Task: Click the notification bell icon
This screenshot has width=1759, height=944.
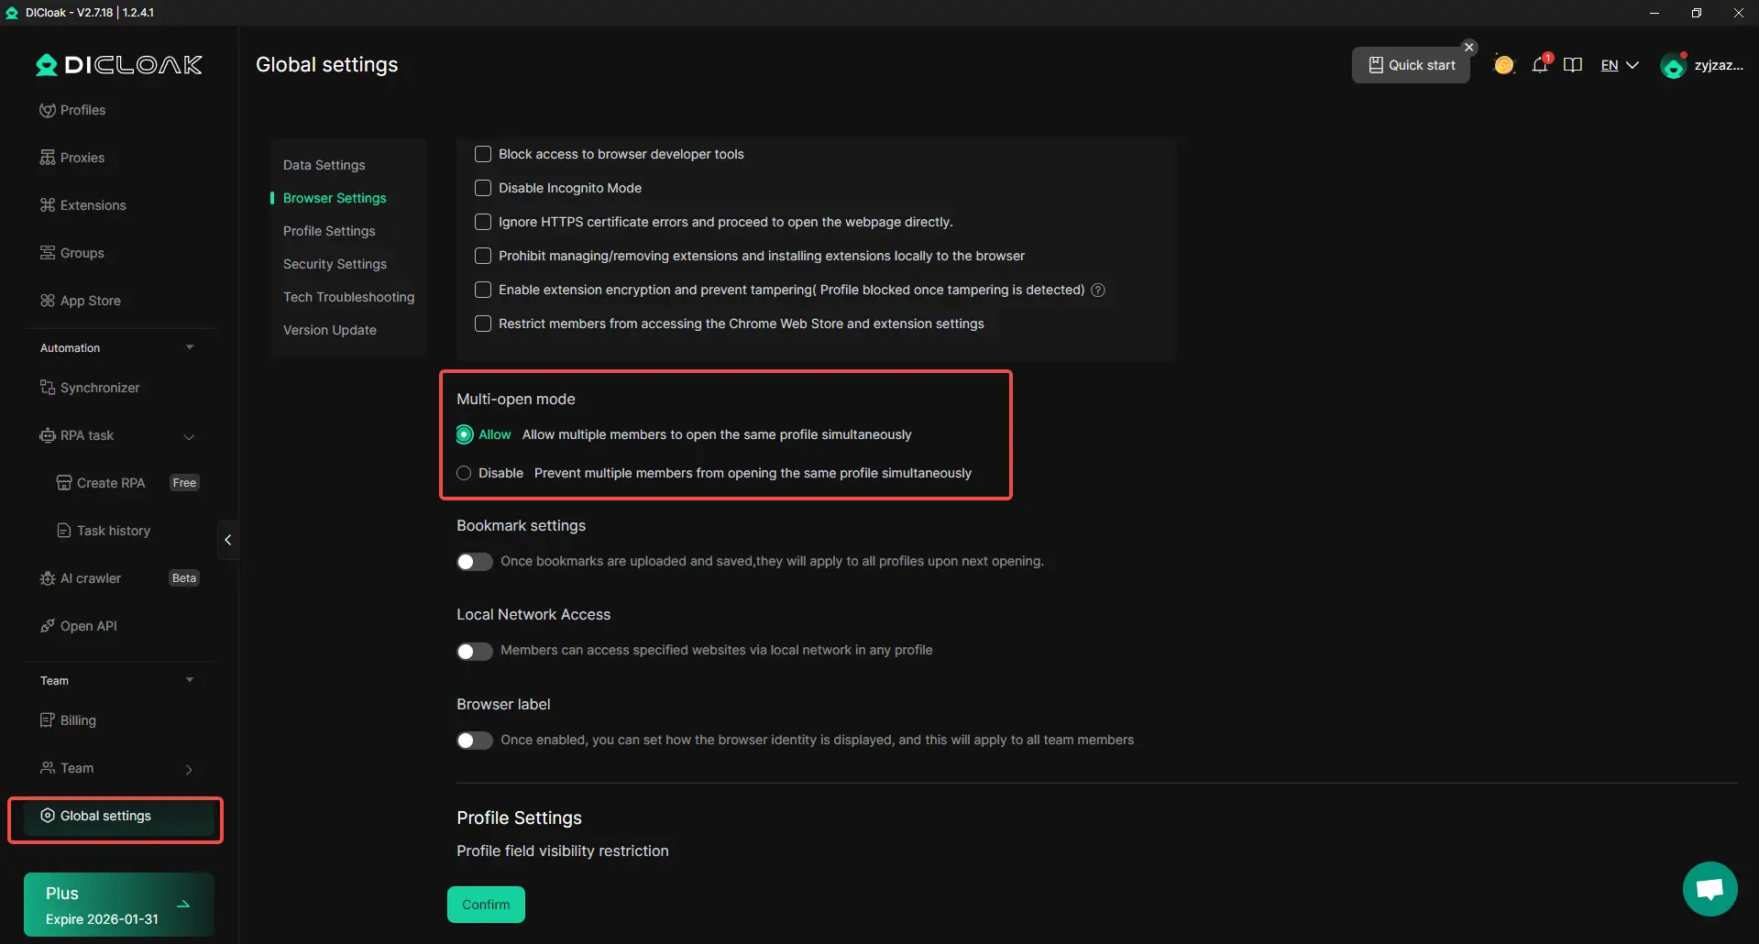Action: point(1540,65)
